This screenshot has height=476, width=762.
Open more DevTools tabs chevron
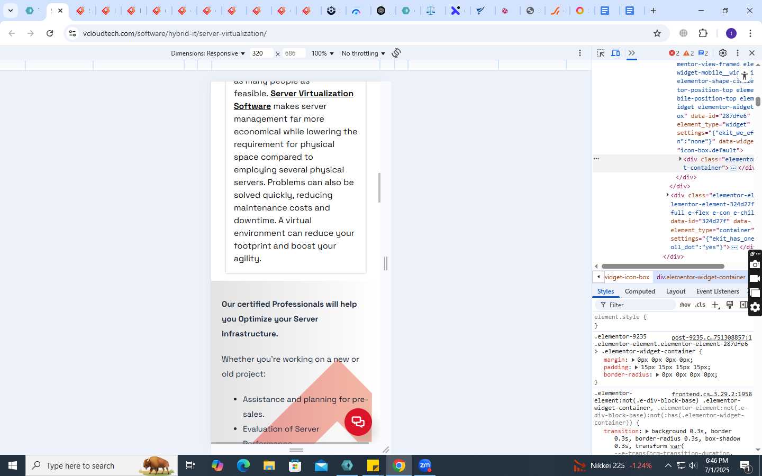[632, 53]
